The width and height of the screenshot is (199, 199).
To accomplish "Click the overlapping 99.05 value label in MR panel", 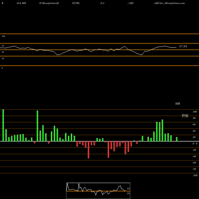I will point(185,115).
